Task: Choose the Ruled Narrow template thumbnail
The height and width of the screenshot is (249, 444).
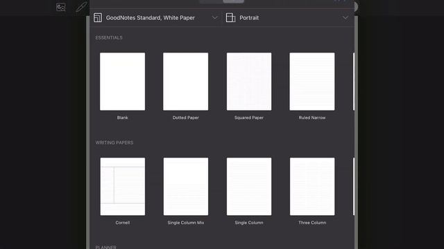Action: 312,82
